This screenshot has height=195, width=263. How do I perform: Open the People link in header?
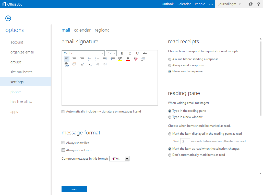tap(200, 4)
